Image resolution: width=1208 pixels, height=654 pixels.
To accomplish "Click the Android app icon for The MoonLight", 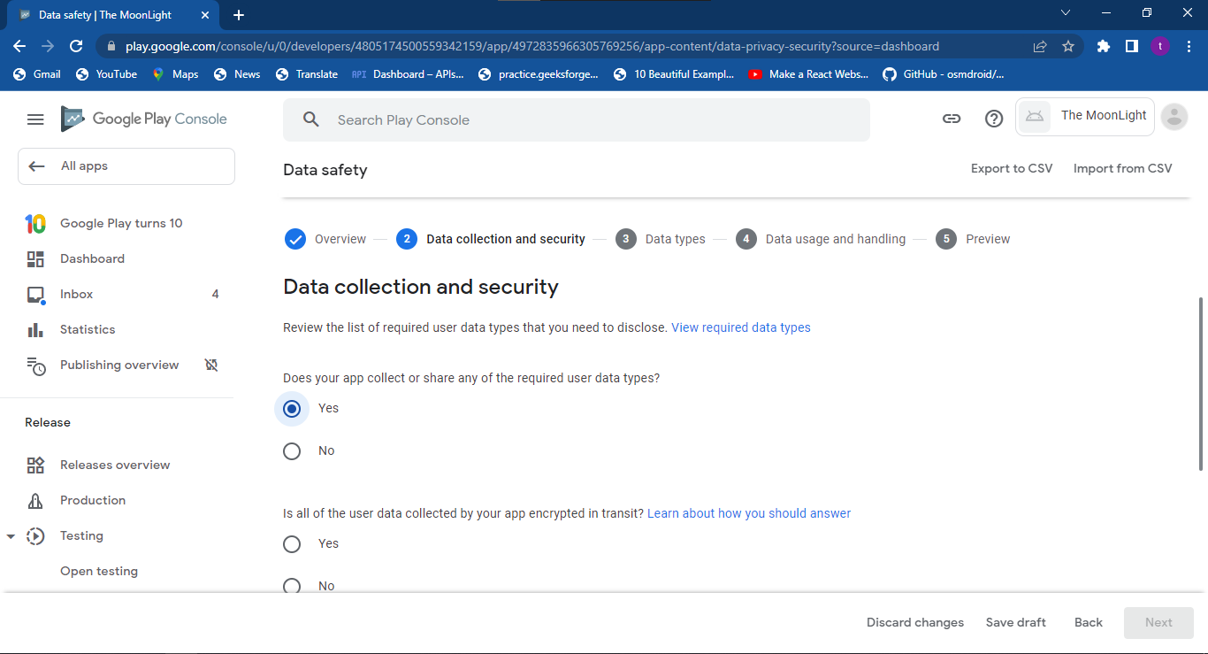I will (1035, 117).
